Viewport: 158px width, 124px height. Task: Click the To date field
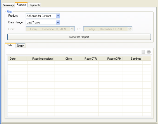tap(108, 29)
